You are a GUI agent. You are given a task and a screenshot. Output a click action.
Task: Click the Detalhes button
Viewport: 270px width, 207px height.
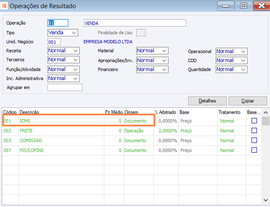(207, 101)
